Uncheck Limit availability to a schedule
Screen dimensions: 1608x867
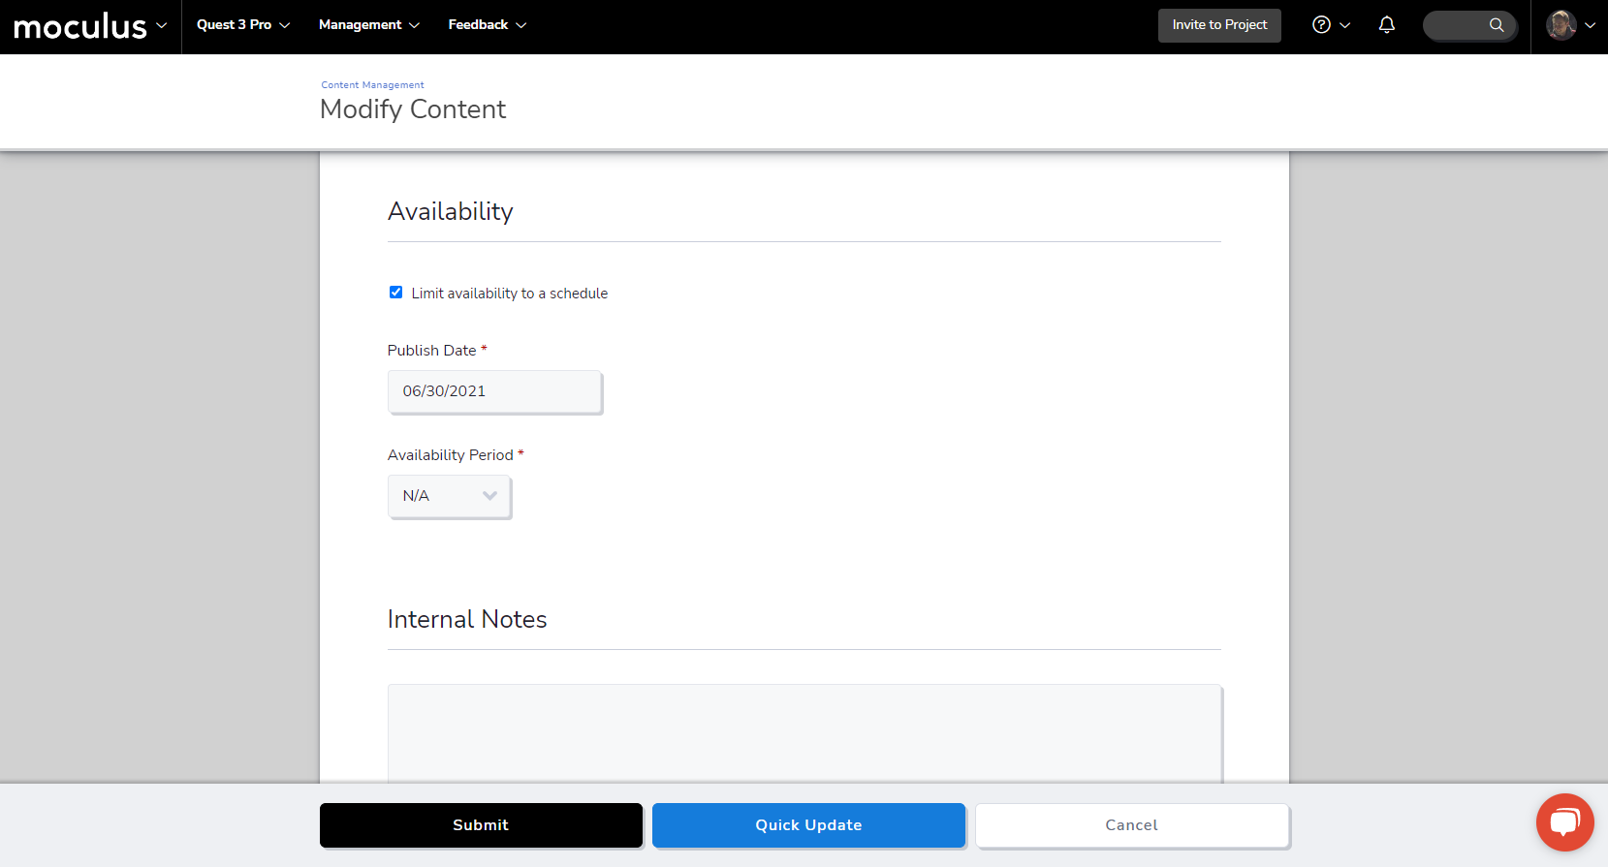[x=395, y=293]
